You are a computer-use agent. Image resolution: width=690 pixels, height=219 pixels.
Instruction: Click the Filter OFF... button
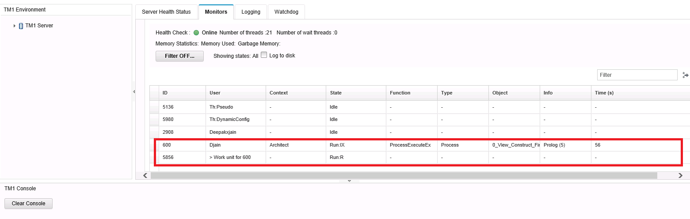tap(179, 56)
